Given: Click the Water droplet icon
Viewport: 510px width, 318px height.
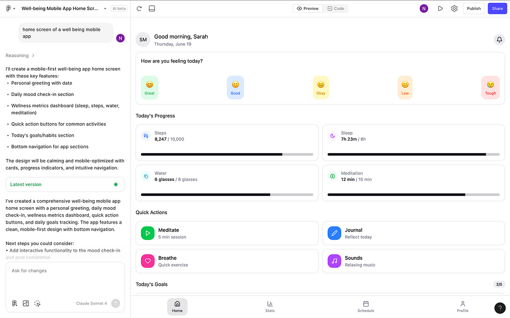Looking at the screenshot, I should click(146, 176).
